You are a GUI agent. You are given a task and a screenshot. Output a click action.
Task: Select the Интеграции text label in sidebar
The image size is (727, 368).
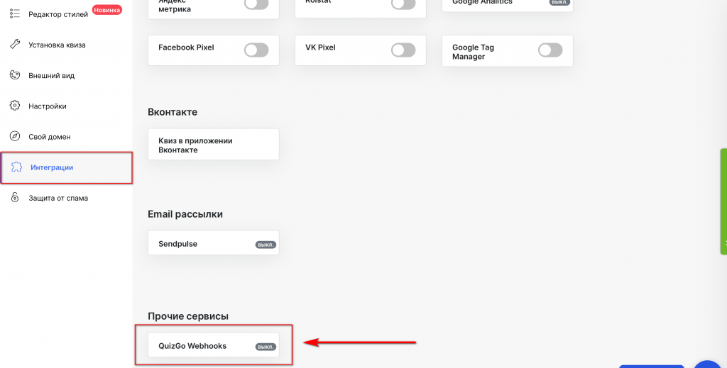(x=52, y=167)
